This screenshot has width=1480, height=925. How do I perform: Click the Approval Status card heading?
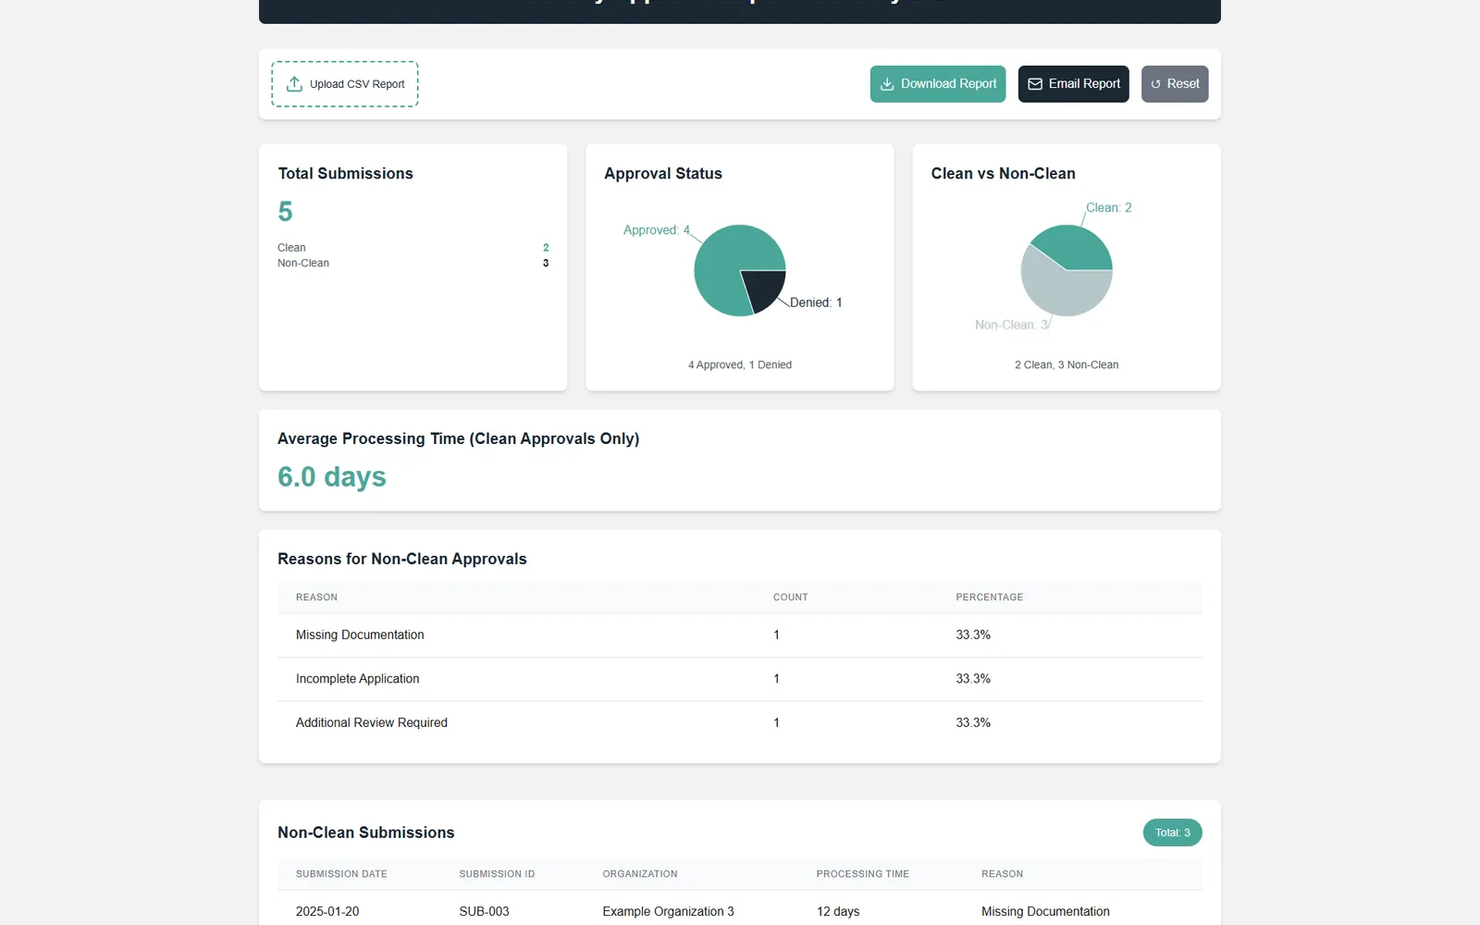pyautogui.click(x=663, y=174)
